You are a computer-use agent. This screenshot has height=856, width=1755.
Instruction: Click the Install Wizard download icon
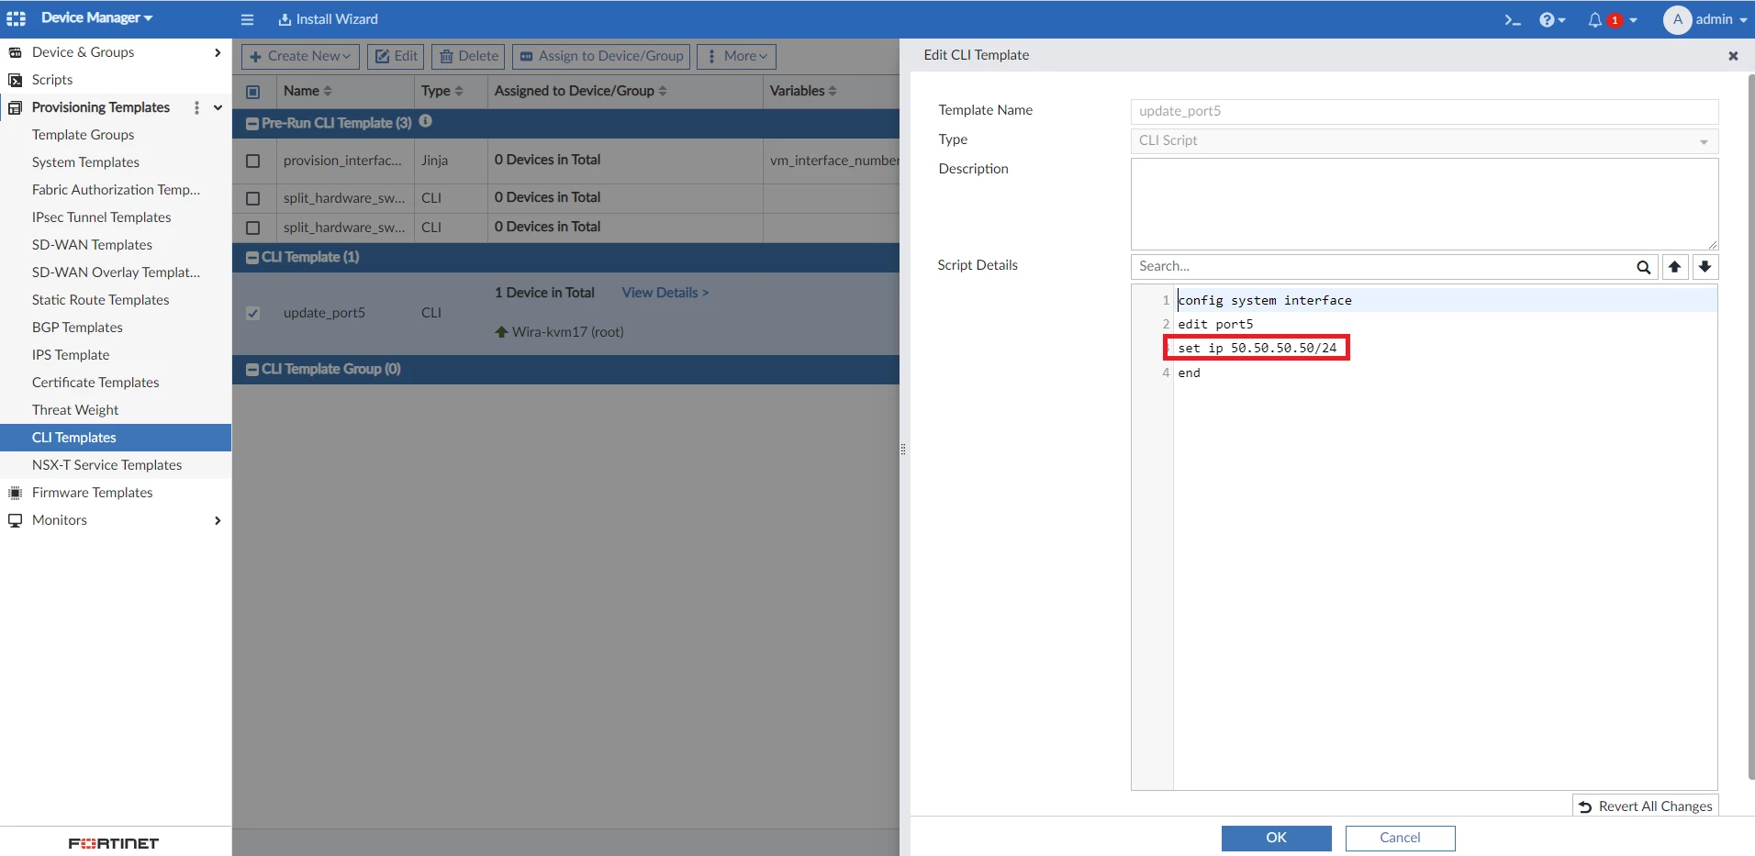coord(285,19)
